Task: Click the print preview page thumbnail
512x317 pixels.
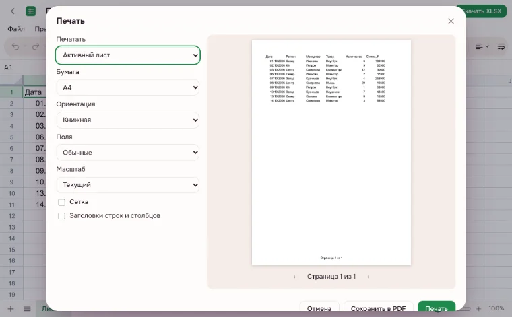Action: tap(331, 152)
